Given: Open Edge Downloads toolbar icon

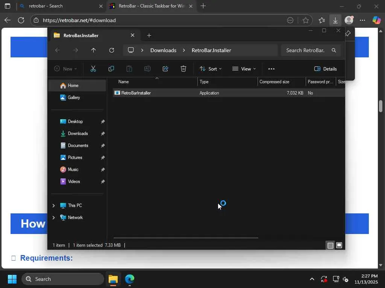Looking at the screenshot, I should 335,20.
